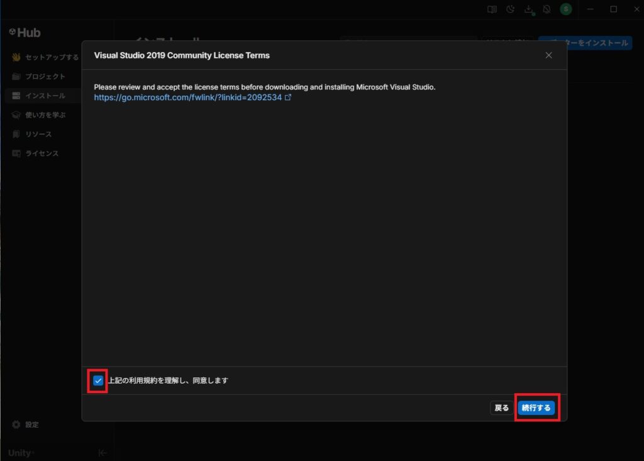The width and height of the screenshot is (644, 461).
Task: Open the downloads icon in title bar
Action: [530, 9]
